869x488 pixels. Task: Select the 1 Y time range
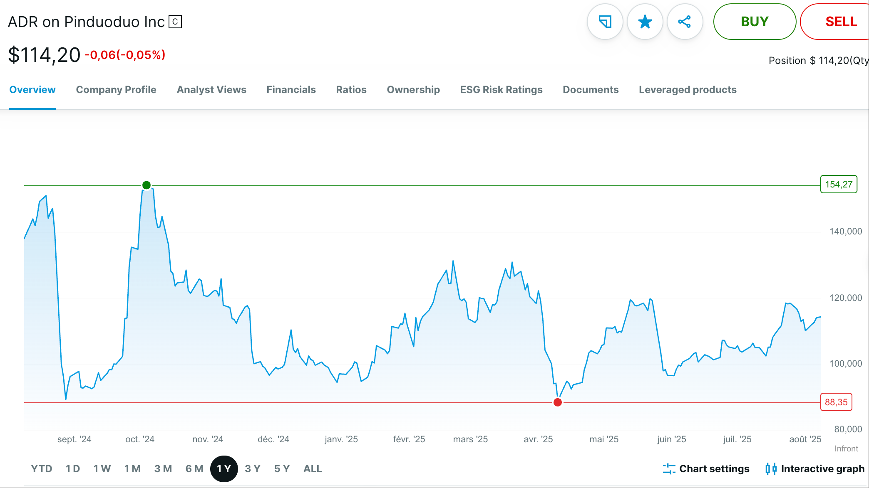[x=224, y=469]
